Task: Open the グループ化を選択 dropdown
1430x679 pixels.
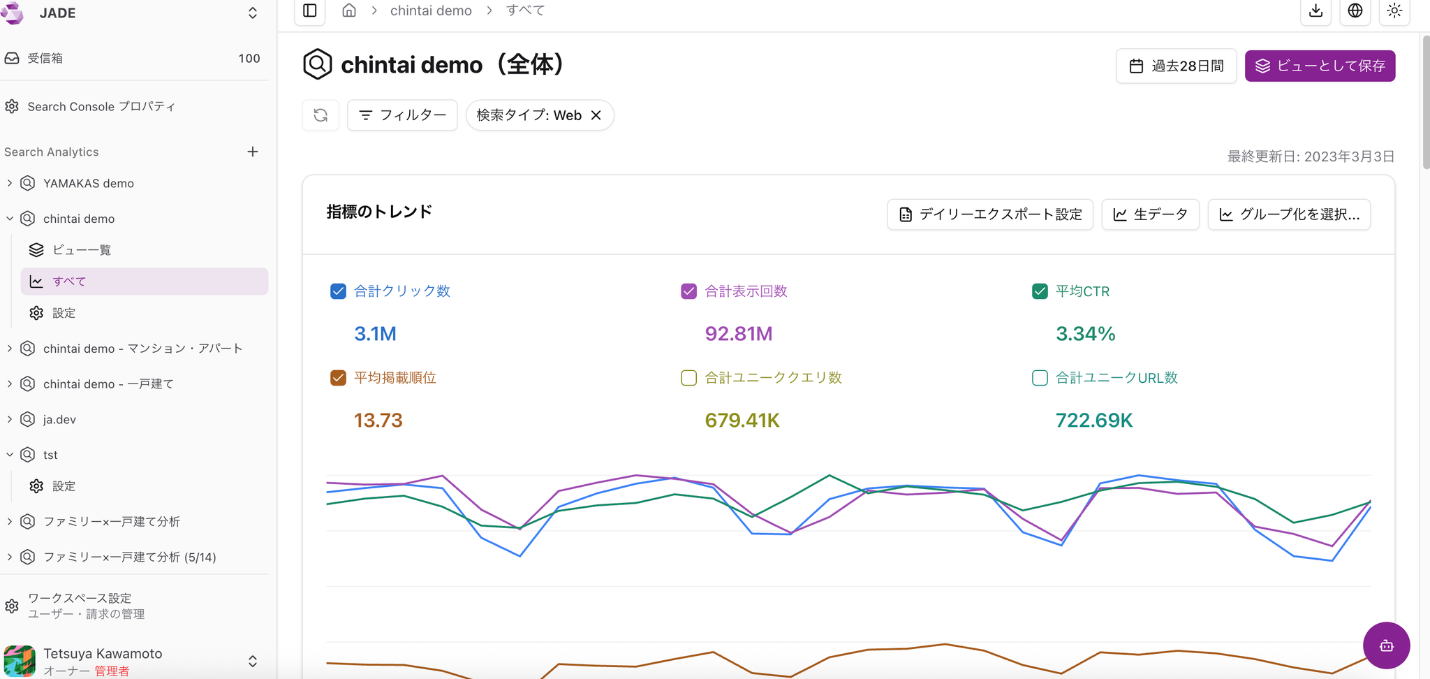Action: pos(1289,214)
